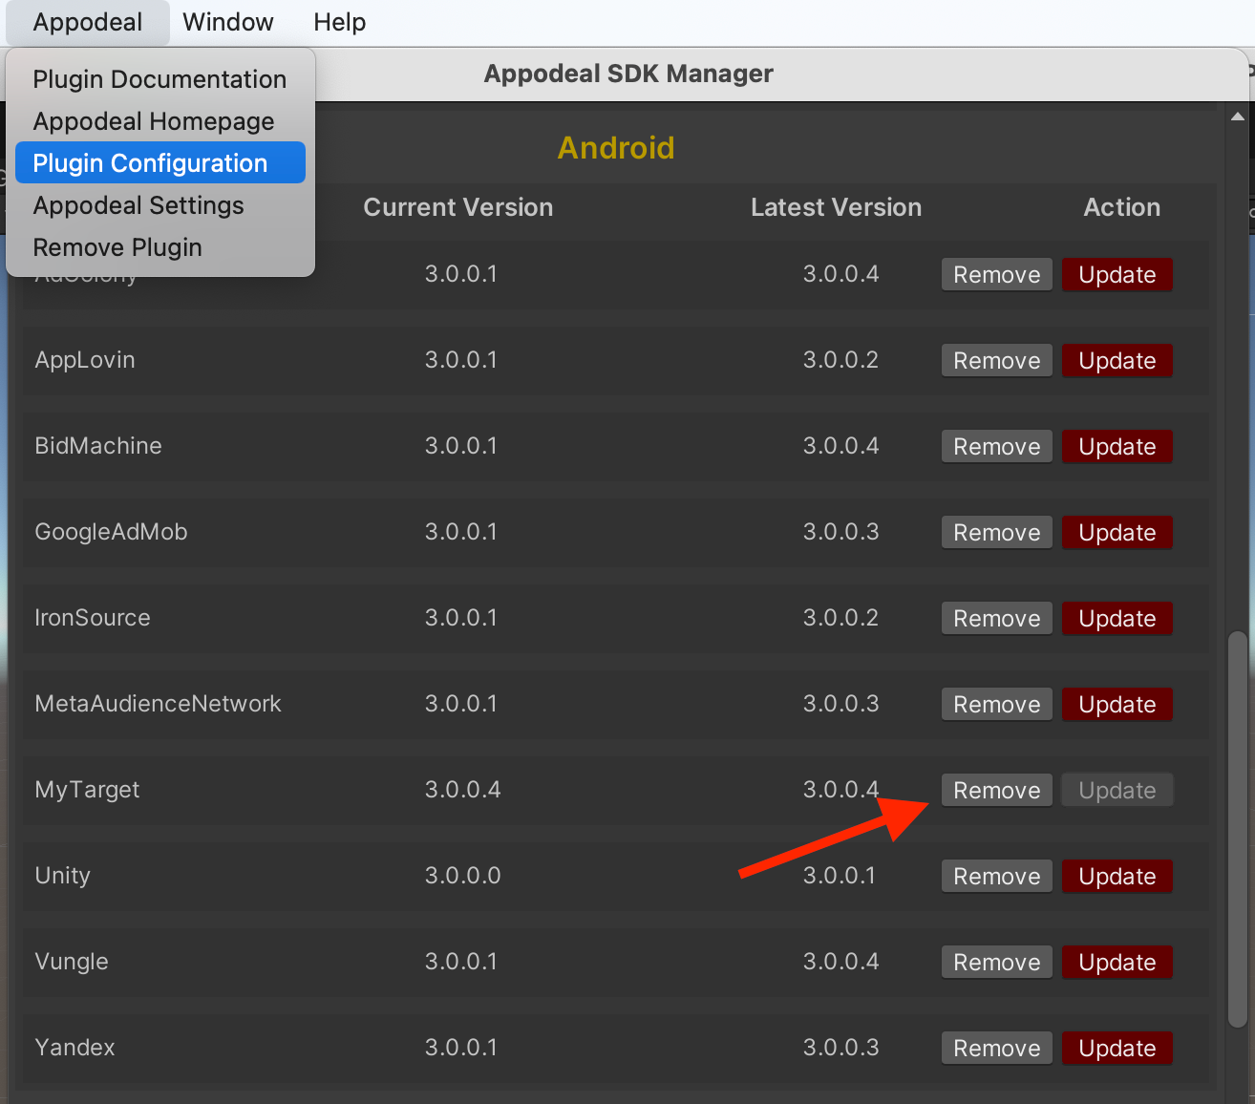
Task: Update the AppLovin adapter
Action: click(x=1117, y=361)
